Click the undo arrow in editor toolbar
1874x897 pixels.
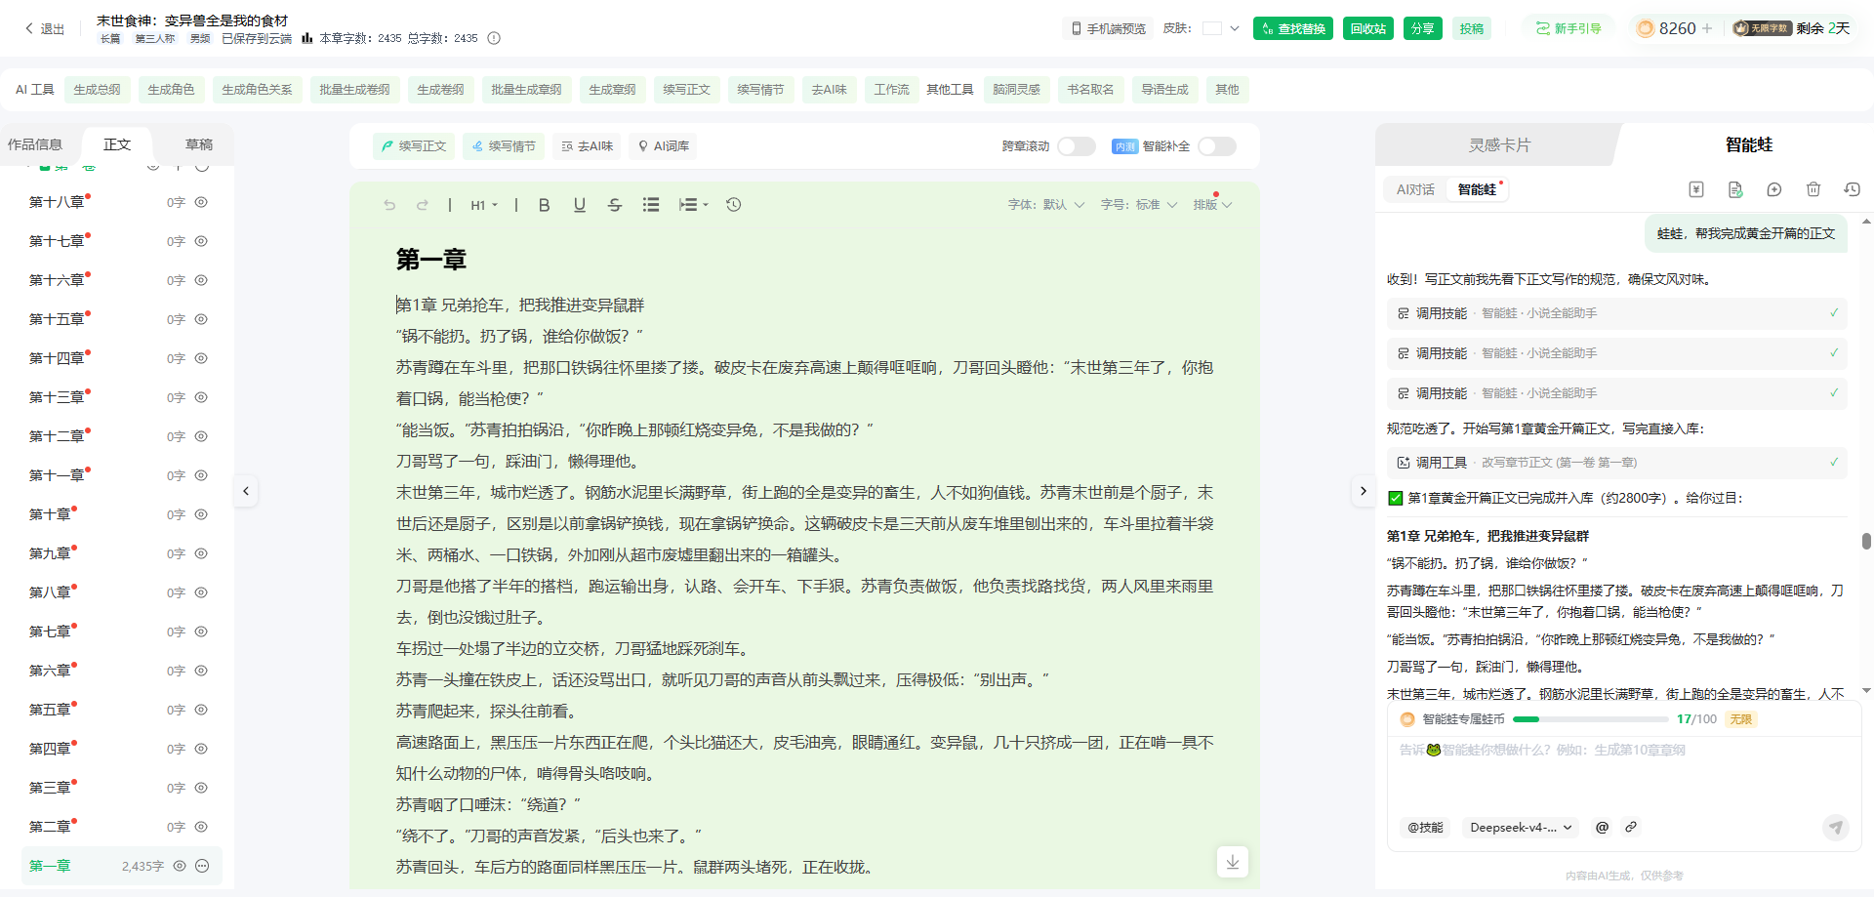[389, 205]
